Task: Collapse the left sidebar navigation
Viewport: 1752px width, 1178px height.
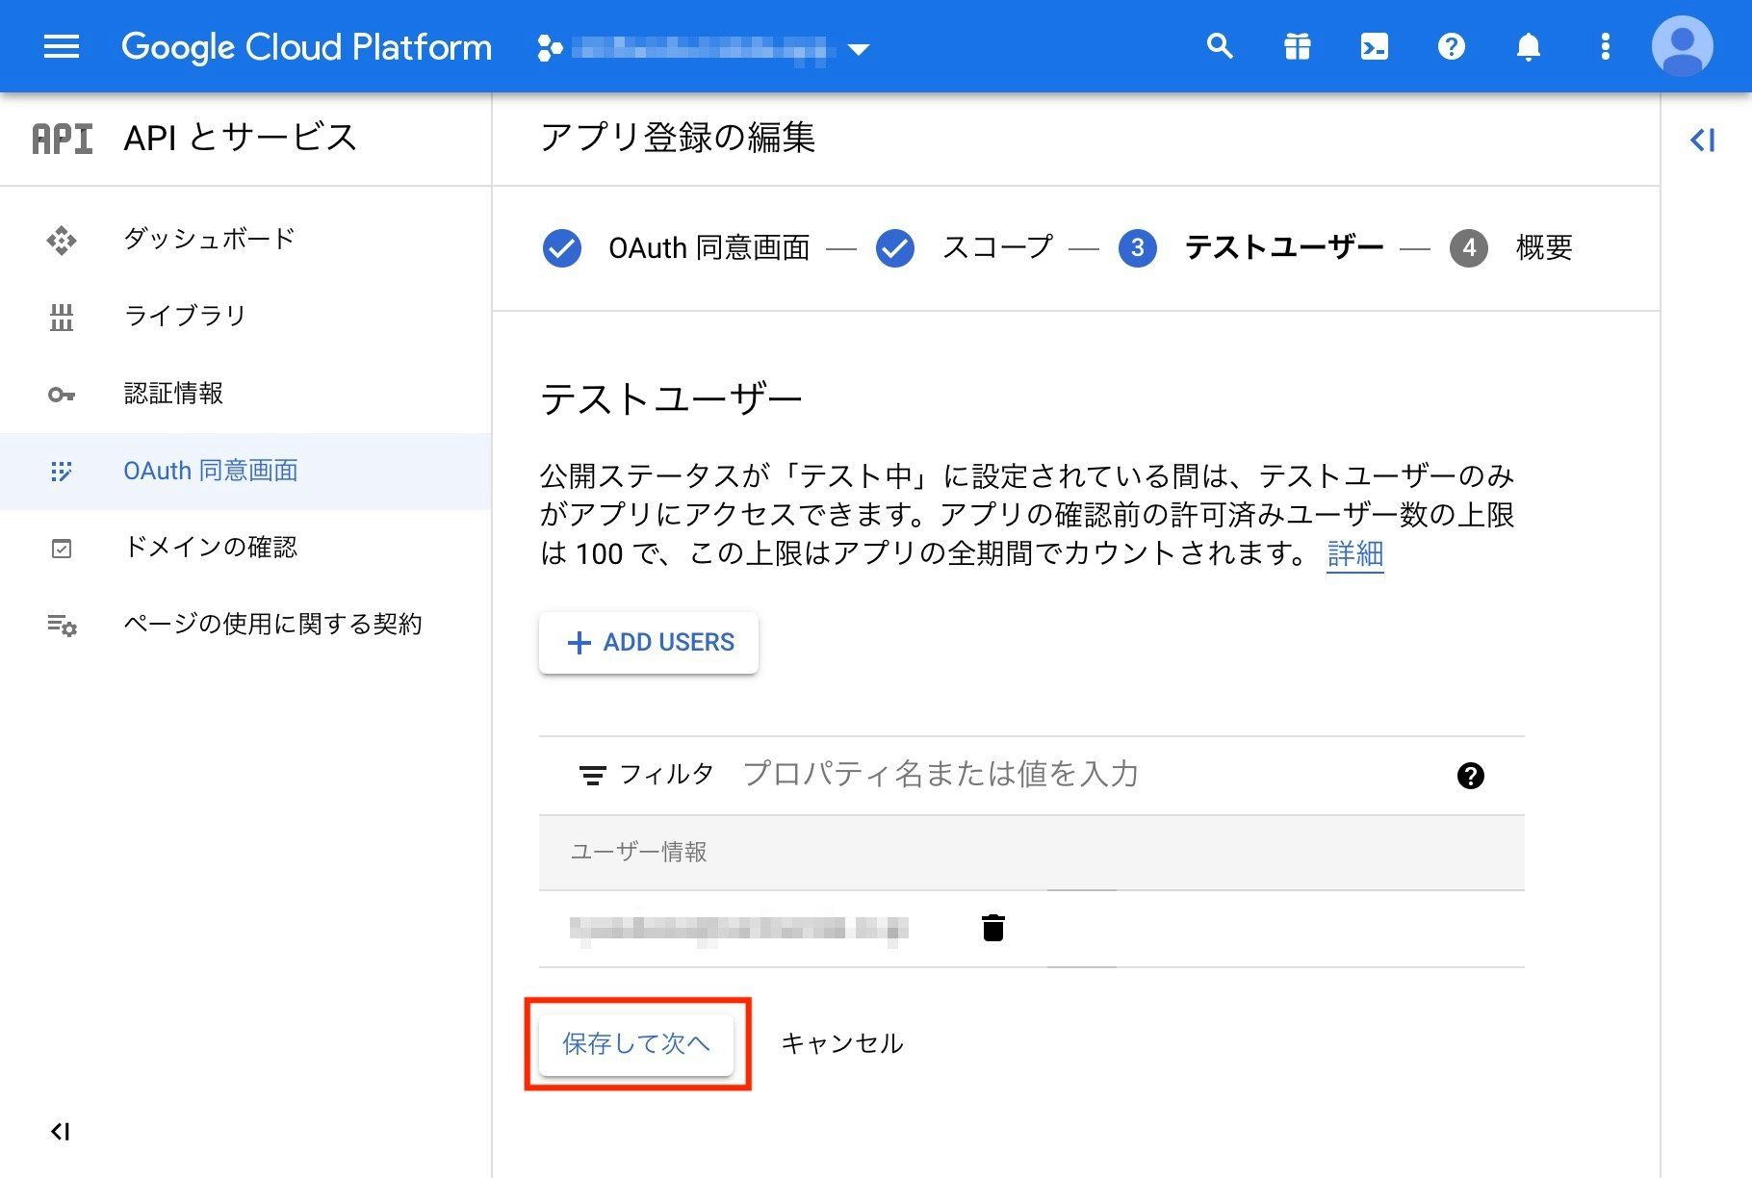Action: (60, 1131)
